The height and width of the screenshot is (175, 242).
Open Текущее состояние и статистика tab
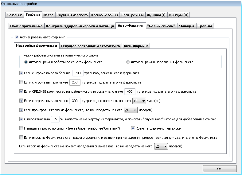click(90, 46)
